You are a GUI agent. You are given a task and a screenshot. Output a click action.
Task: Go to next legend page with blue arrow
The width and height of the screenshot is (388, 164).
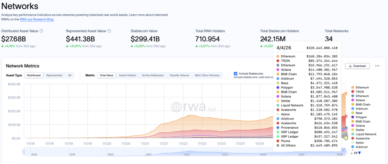coord(360,153)
